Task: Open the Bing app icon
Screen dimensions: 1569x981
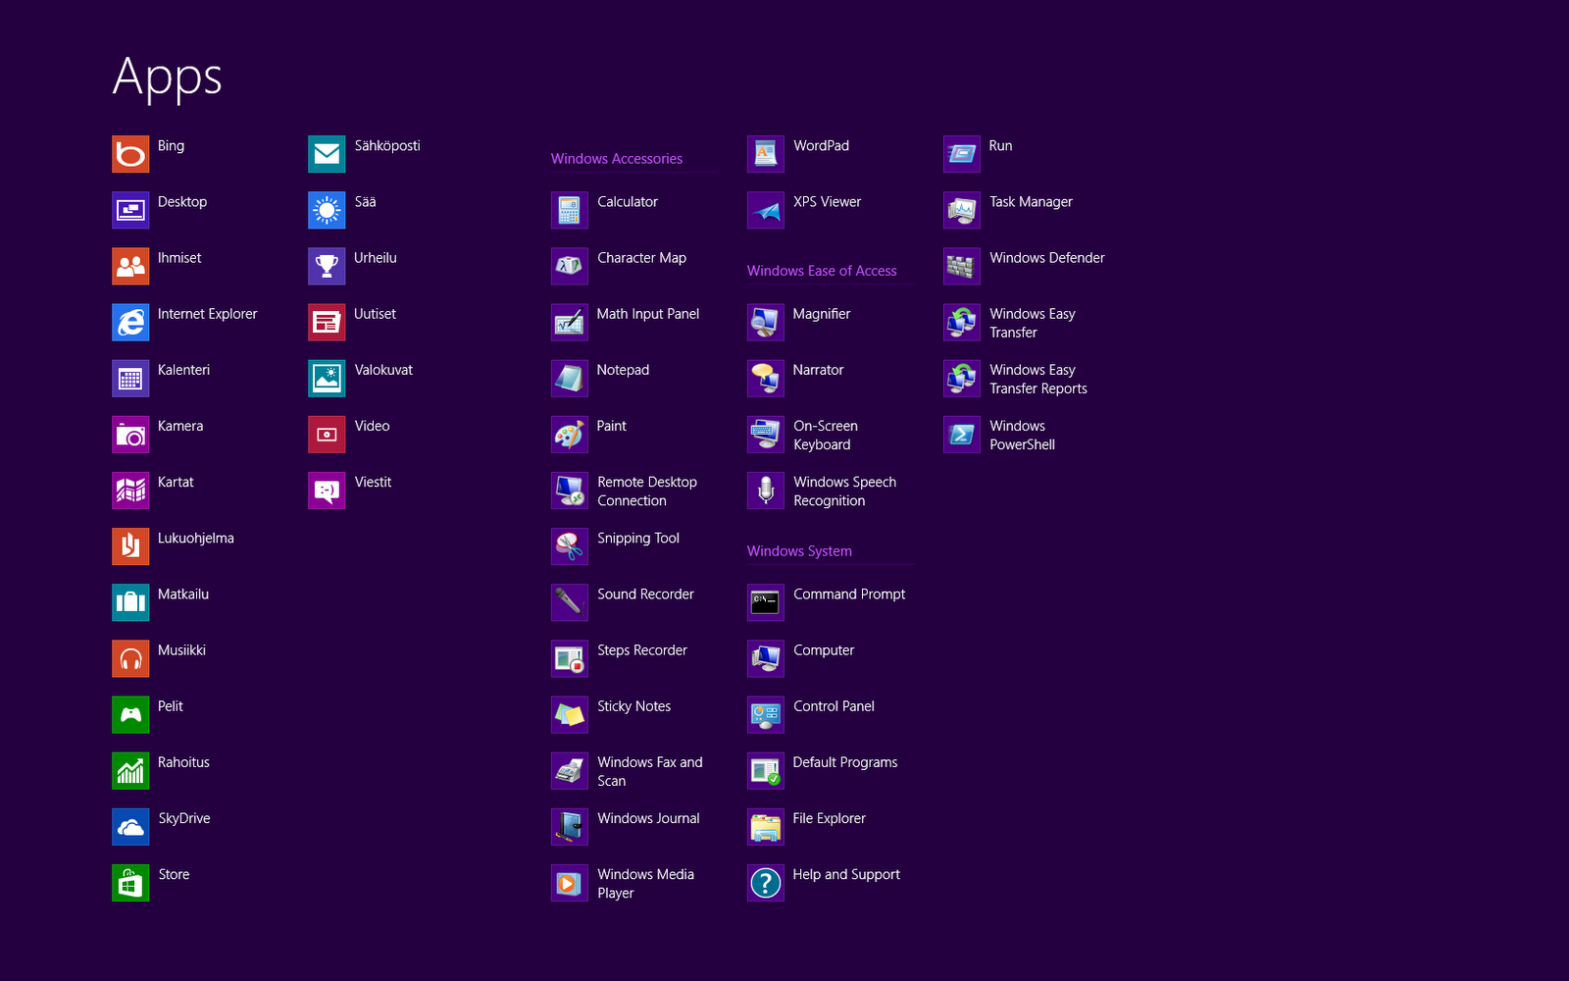Action: pyautogui.click(x=130, y=154)
